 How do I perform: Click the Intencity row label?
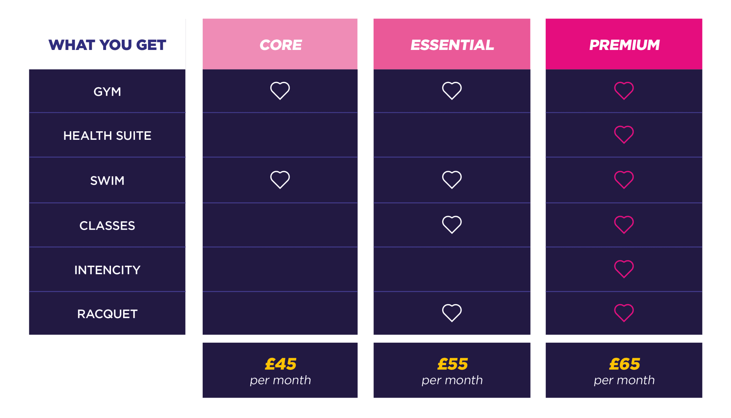coord(107,270)
